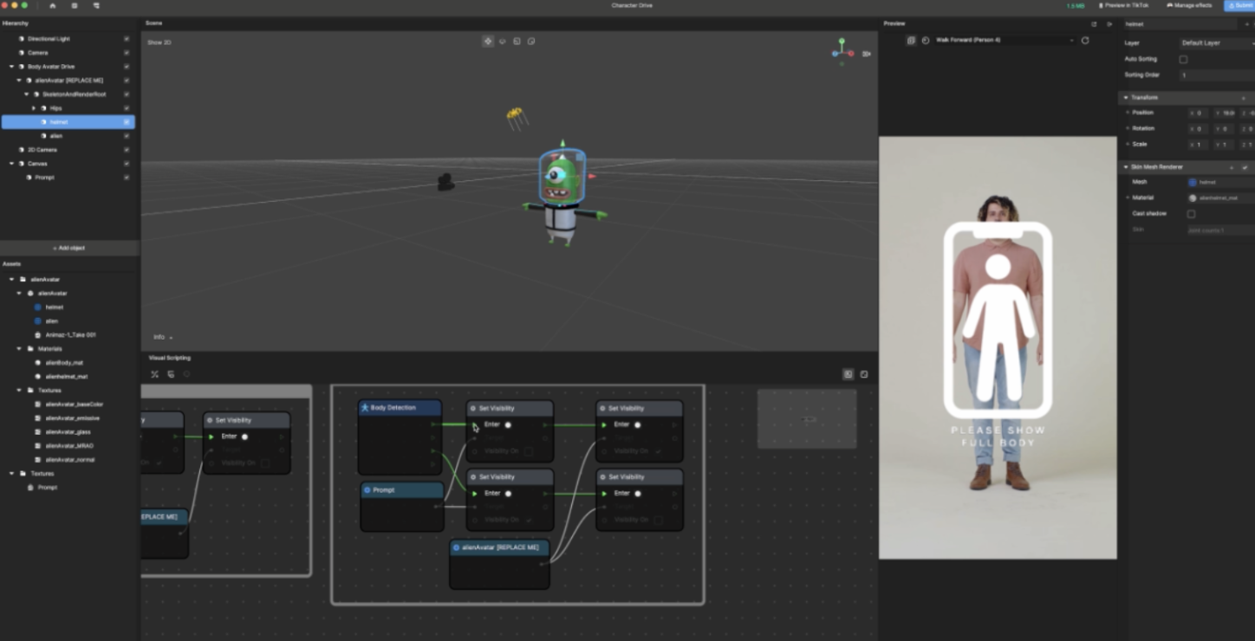Collapse SkeletonAndRenderRoot node
The height and width of the screenshot is (641, 1255).
(x=26, y=94)
